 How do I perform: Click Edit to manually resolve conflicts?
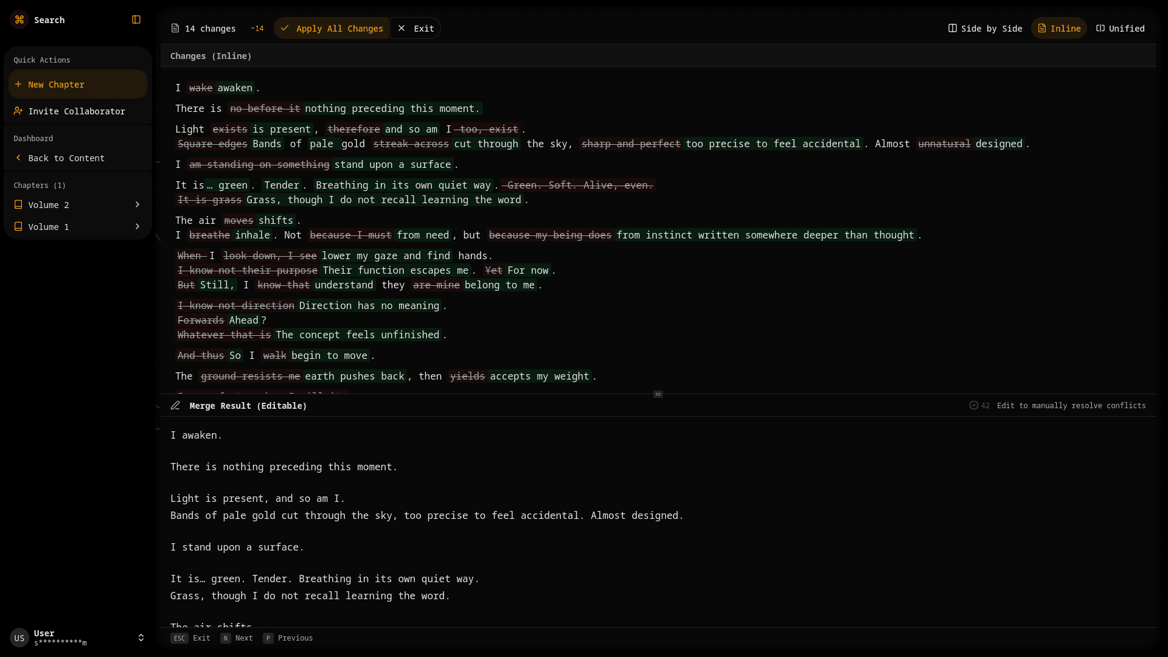[1072, 405]
